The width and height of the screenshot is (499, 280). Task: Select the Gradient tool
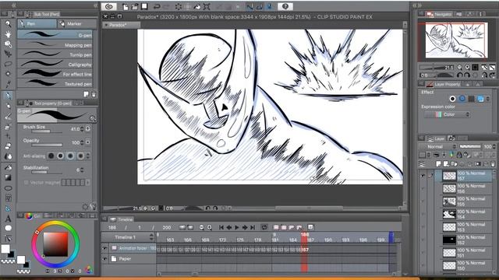tap(8, 177)
